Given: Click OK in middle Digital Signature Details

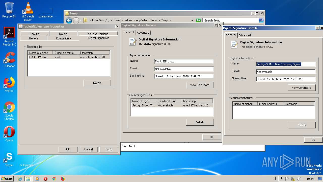Looking at the screenshot, I should tap(211, 137).
